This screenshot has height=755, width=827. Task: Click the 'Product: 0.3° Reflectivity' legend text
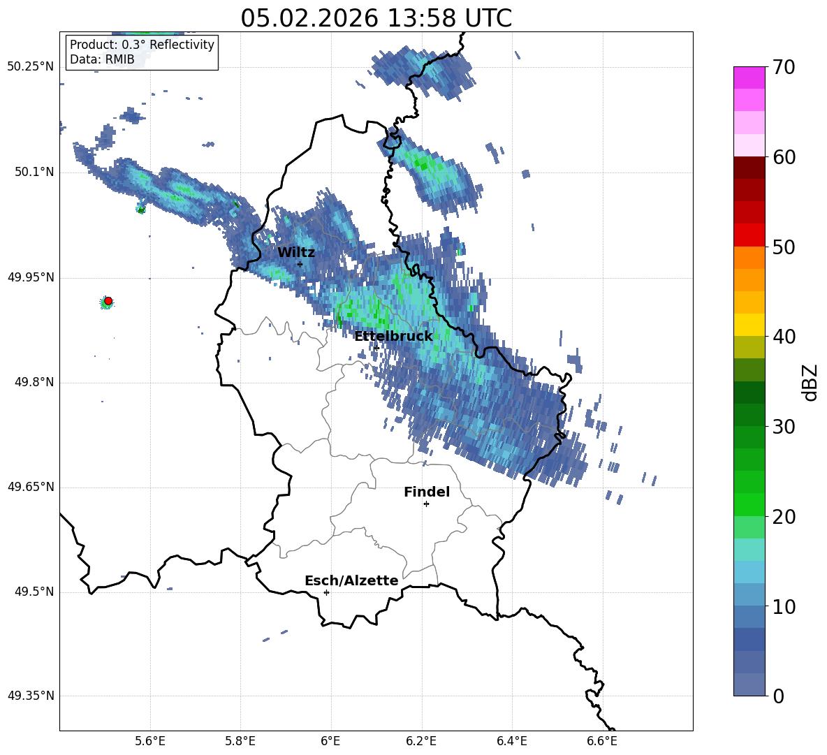142,45
